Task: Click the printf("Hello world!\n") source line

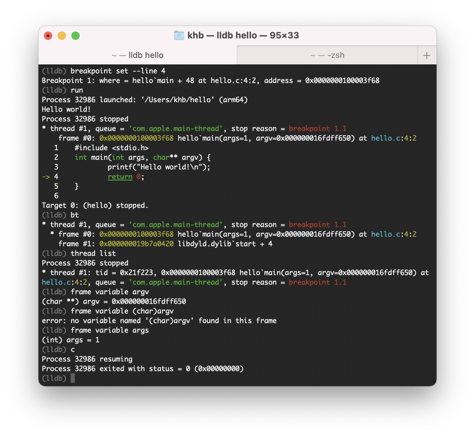Action: click(x=159, y=167)
